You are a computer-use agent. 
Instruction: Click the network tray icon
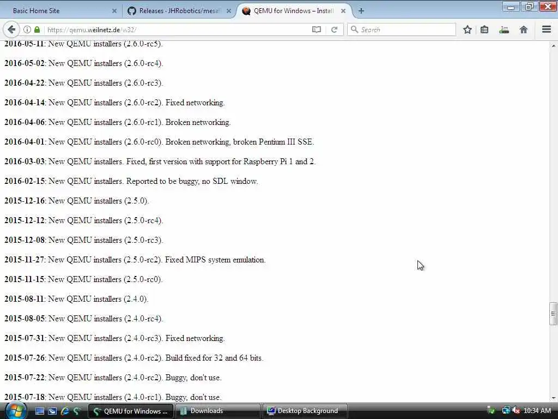(506, 411)
